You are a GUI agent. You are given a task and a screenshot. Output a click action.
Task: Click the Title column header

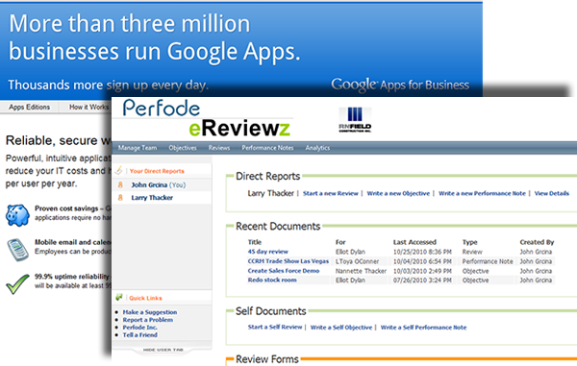(x=255, y=242)
